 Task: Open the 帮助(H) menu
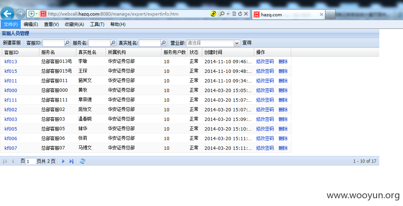click(x=118, y=24)
